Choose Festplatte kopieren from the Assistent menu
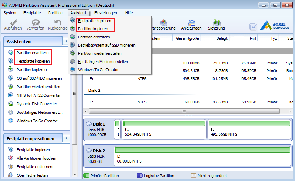This screenshot has width=295, height=181. point(95,21)
